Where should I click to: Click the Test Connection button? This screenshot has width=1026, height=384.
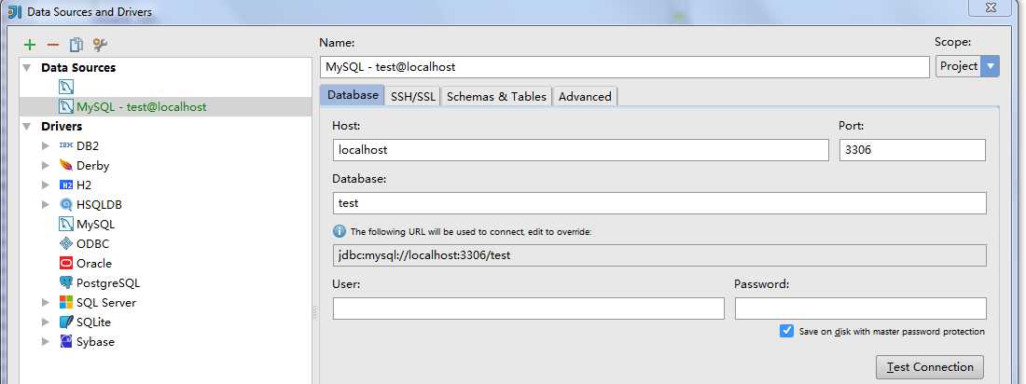coord(930,367)
